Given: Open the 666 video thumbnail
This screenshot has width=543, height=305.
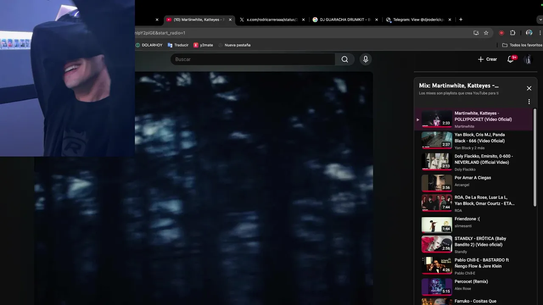Looking at the screenshot, I should pos(437,140).
